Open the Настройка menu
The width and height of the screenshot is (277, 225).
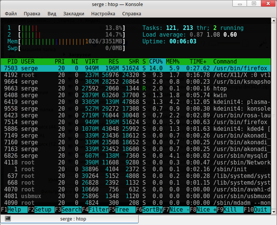pyautogui.click(x=103, y=14)
